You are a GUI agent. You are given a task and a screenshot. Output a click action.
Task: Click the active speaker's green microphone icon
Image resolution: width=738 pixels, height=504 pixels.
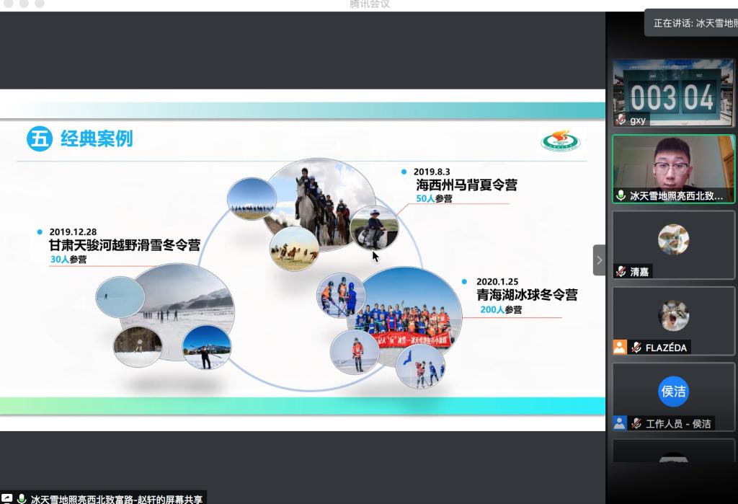[x=621, y=195]
